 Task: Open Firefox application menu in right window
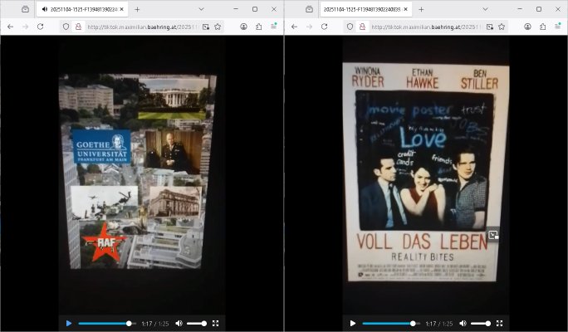pyautogui.click(x=558, y=27)
